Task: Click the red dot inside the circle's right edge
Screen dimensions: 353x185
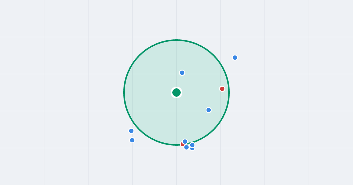Action: (x=222, y=89)
